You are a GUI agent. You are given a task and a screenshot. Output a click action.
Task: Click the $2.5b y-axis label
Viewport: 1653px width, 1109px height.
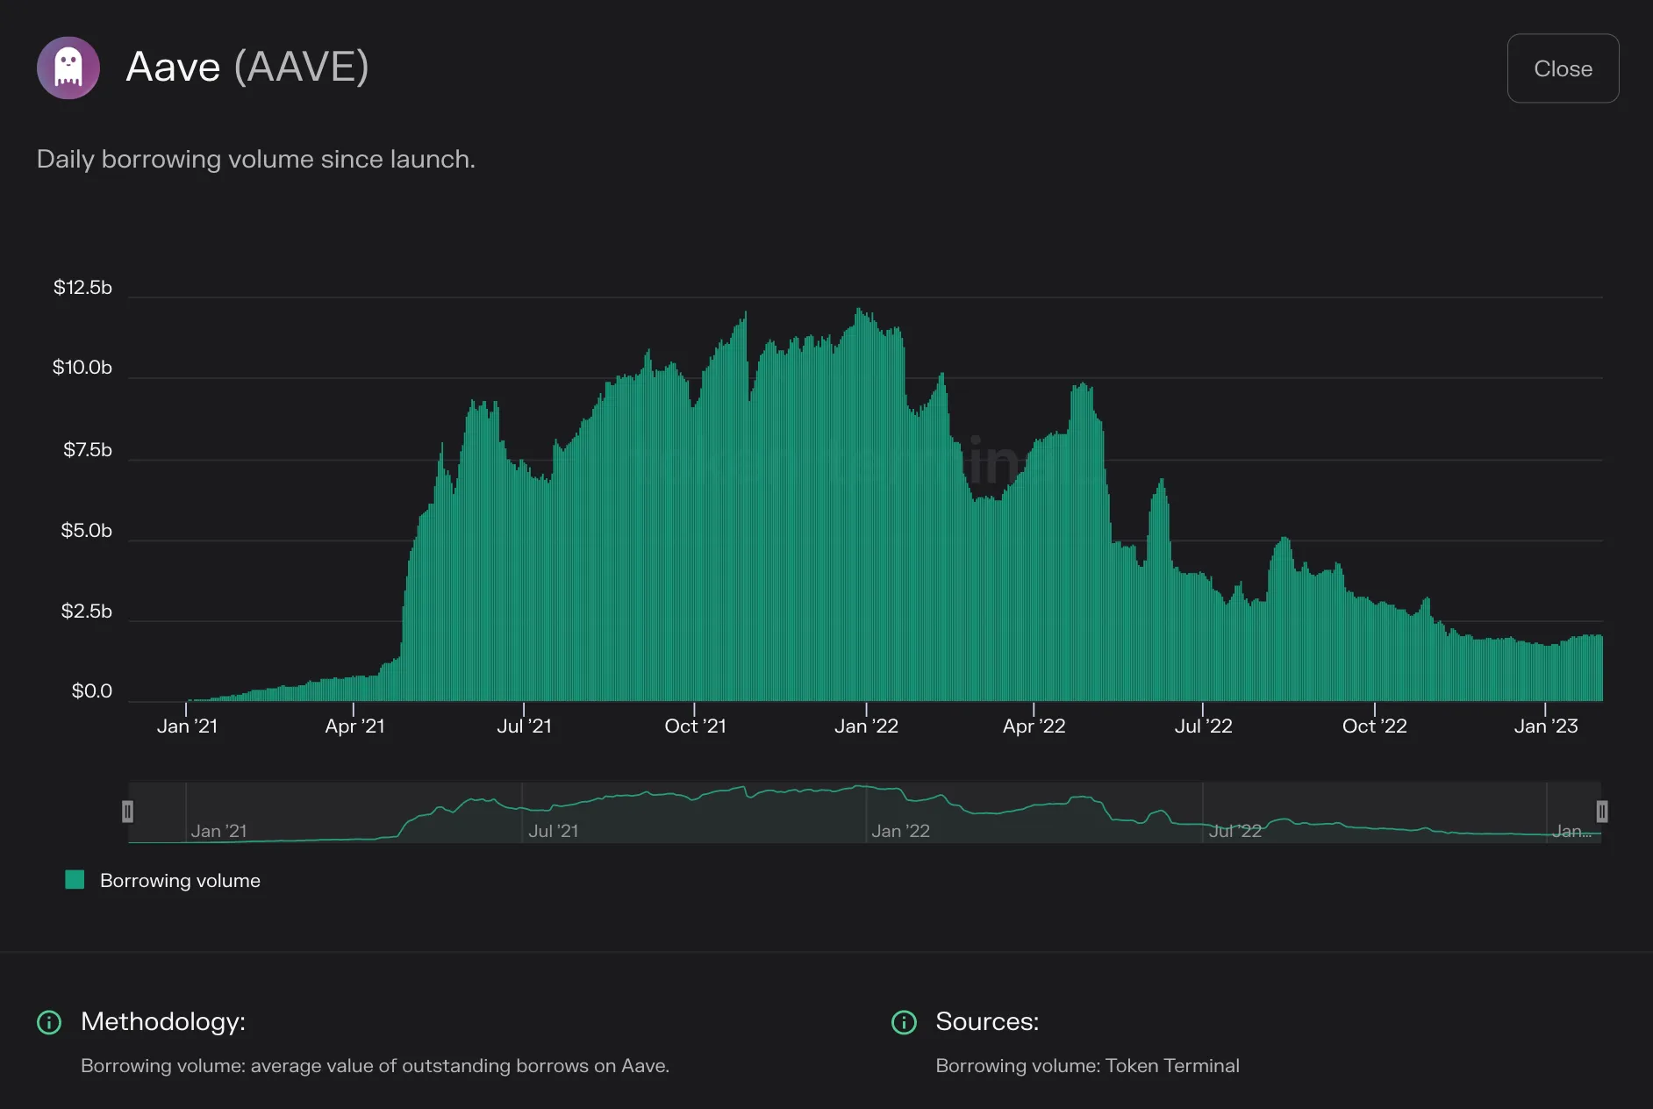click(86, 611)
